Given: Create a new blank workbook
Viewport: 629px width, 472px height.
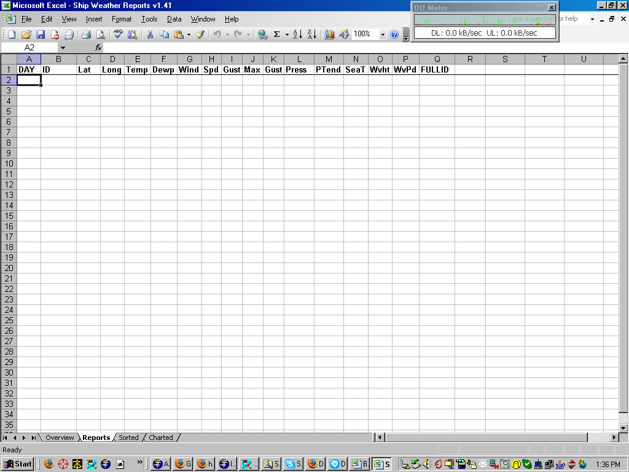Looking at the screenshot, I should (x=12, y=34).
